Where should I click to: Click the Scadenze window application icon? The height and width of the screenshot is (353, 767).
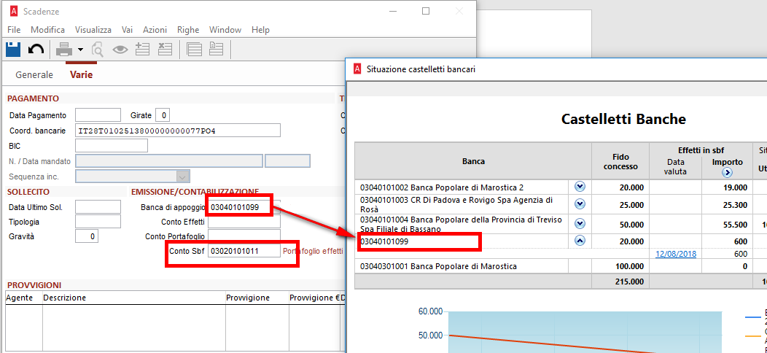coord(14,11)
